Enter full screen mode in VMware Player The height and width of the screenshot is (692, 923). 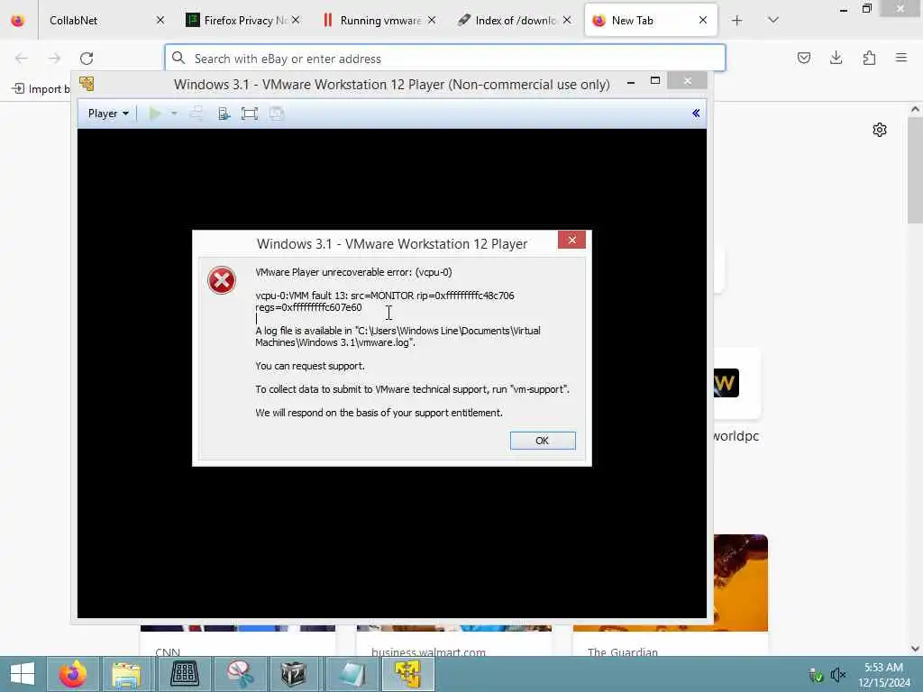click(250, 114)
